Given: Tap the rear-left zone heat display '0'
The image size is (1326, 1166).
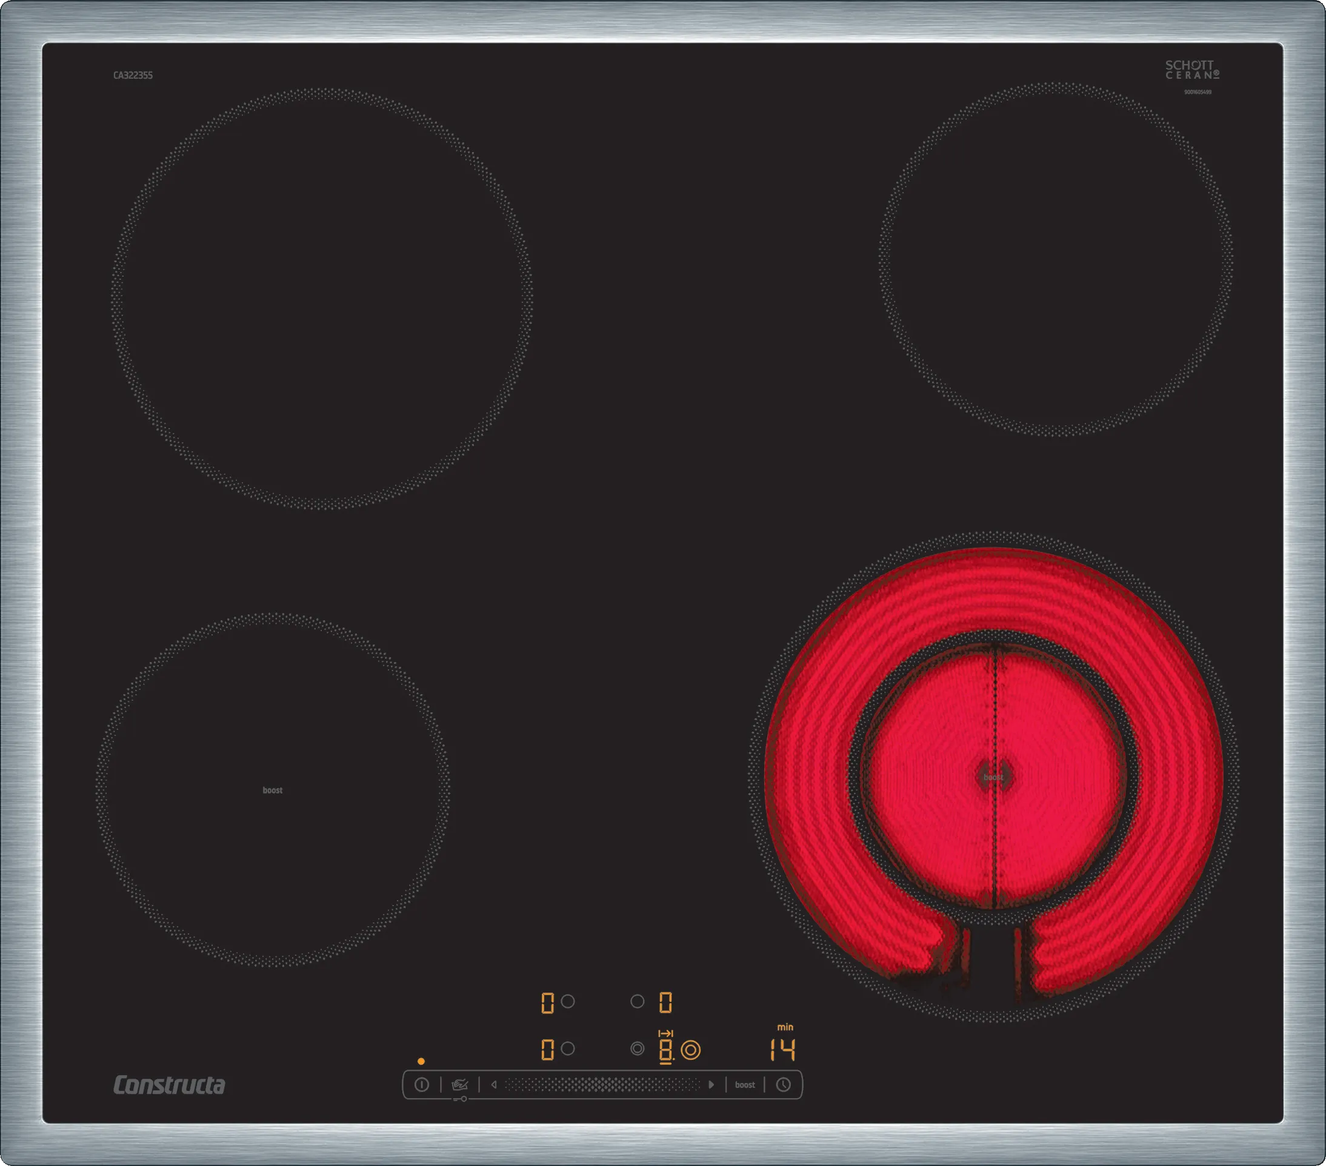Looking at the screenshot, I should pos(547,1002).
